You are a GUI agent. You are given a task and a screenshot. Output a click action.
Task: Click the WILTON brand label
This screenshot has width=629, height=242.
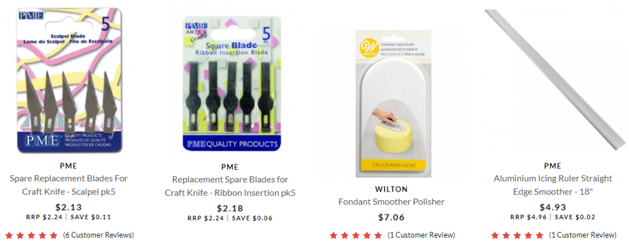tap(391, 189)
